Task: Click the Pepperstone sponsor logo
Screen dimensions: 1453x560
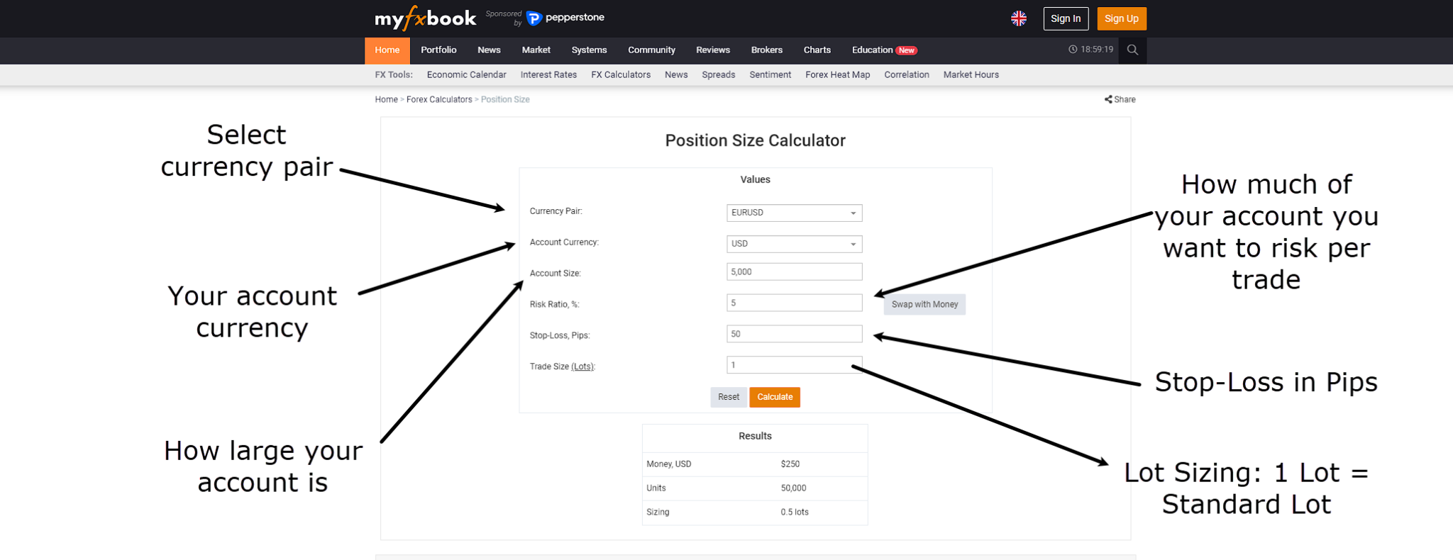Action: pyautogui.click(x=565, y=18)
